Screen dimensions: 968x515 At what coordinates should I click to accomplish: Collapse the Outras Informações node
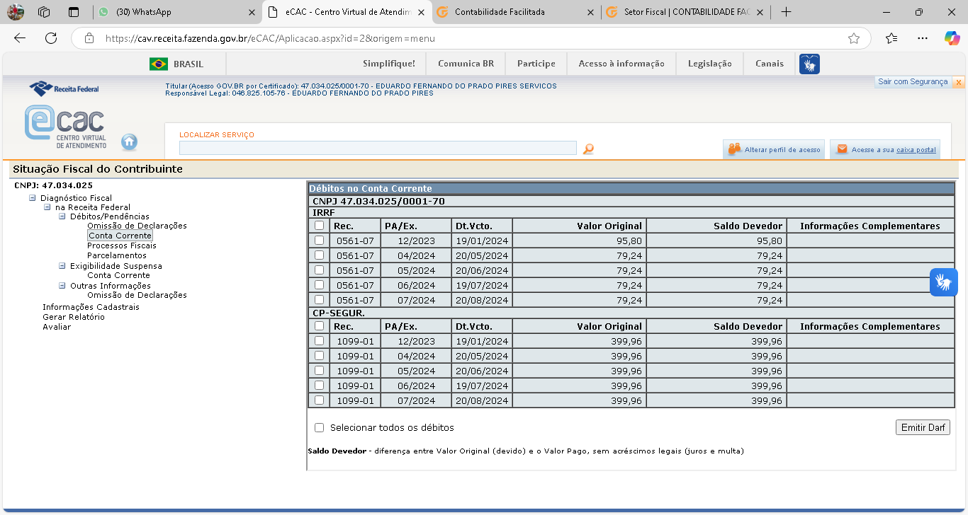pos(62,286)
